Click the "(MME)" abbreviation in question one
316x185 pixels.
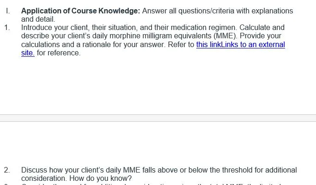point(225,36)
